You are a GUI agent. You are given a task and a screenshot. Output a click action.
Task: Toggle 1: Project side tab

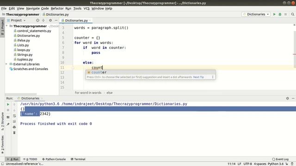pyautogui.click(x=2, y=27)
